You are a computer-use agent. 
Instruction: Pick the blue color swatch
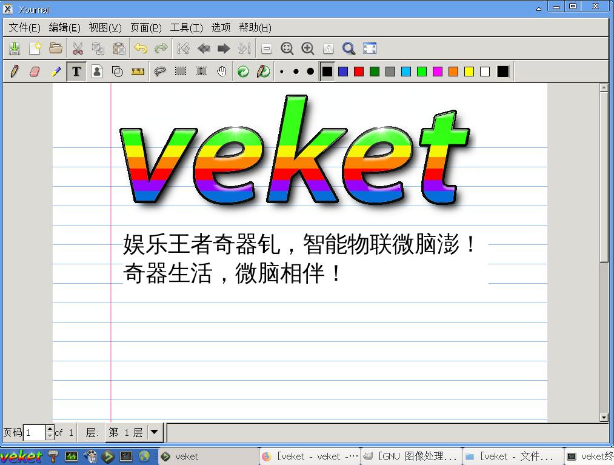pos(343,72)
